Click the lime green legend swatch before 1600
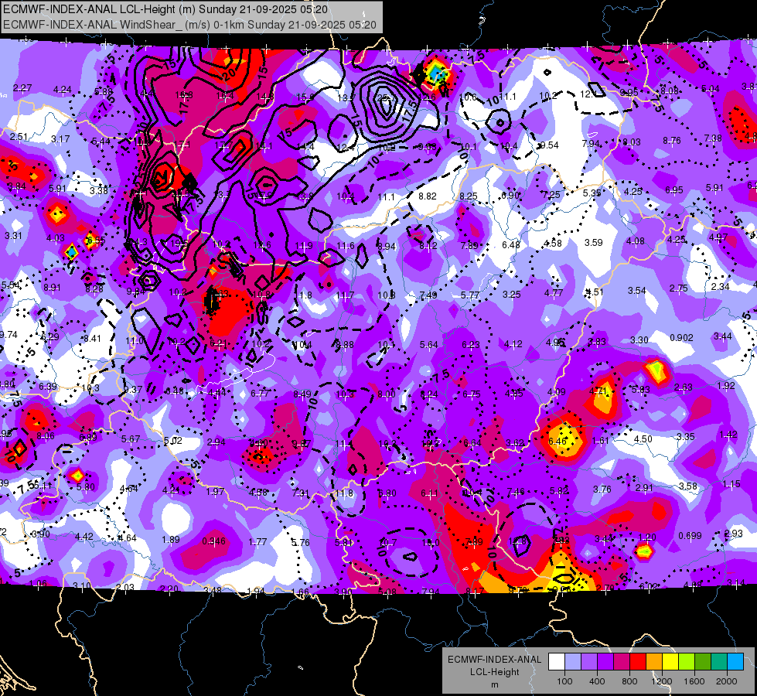Viewport: 757px width, 696px height. (686, 662)
